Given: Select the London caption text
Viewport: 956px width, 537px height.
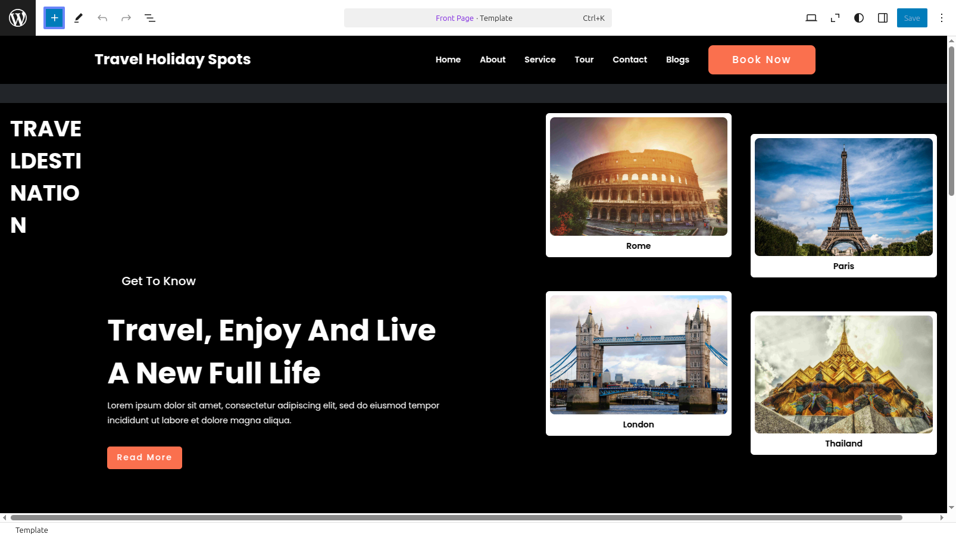Looking at the screenshot, I should pyautogui.click(x=639, y=424).
